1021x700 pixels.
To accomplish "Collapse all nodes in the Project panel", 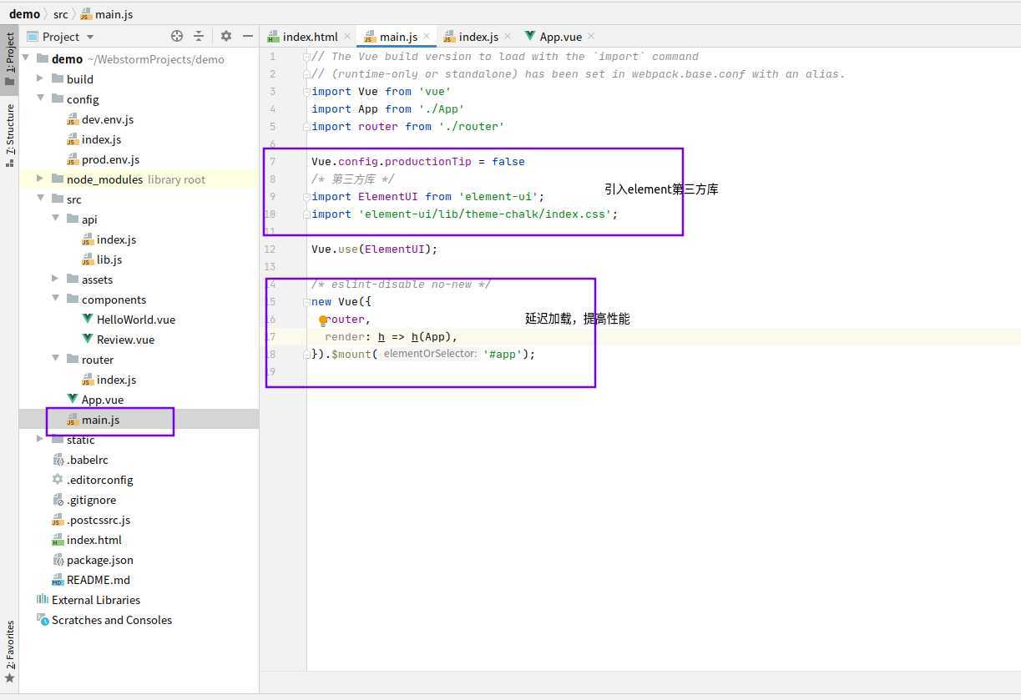I will click(199, 36).
